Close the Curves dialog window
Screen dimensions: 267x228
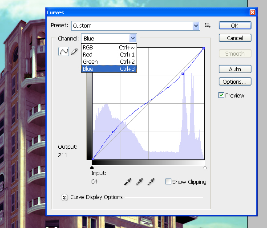253,12
